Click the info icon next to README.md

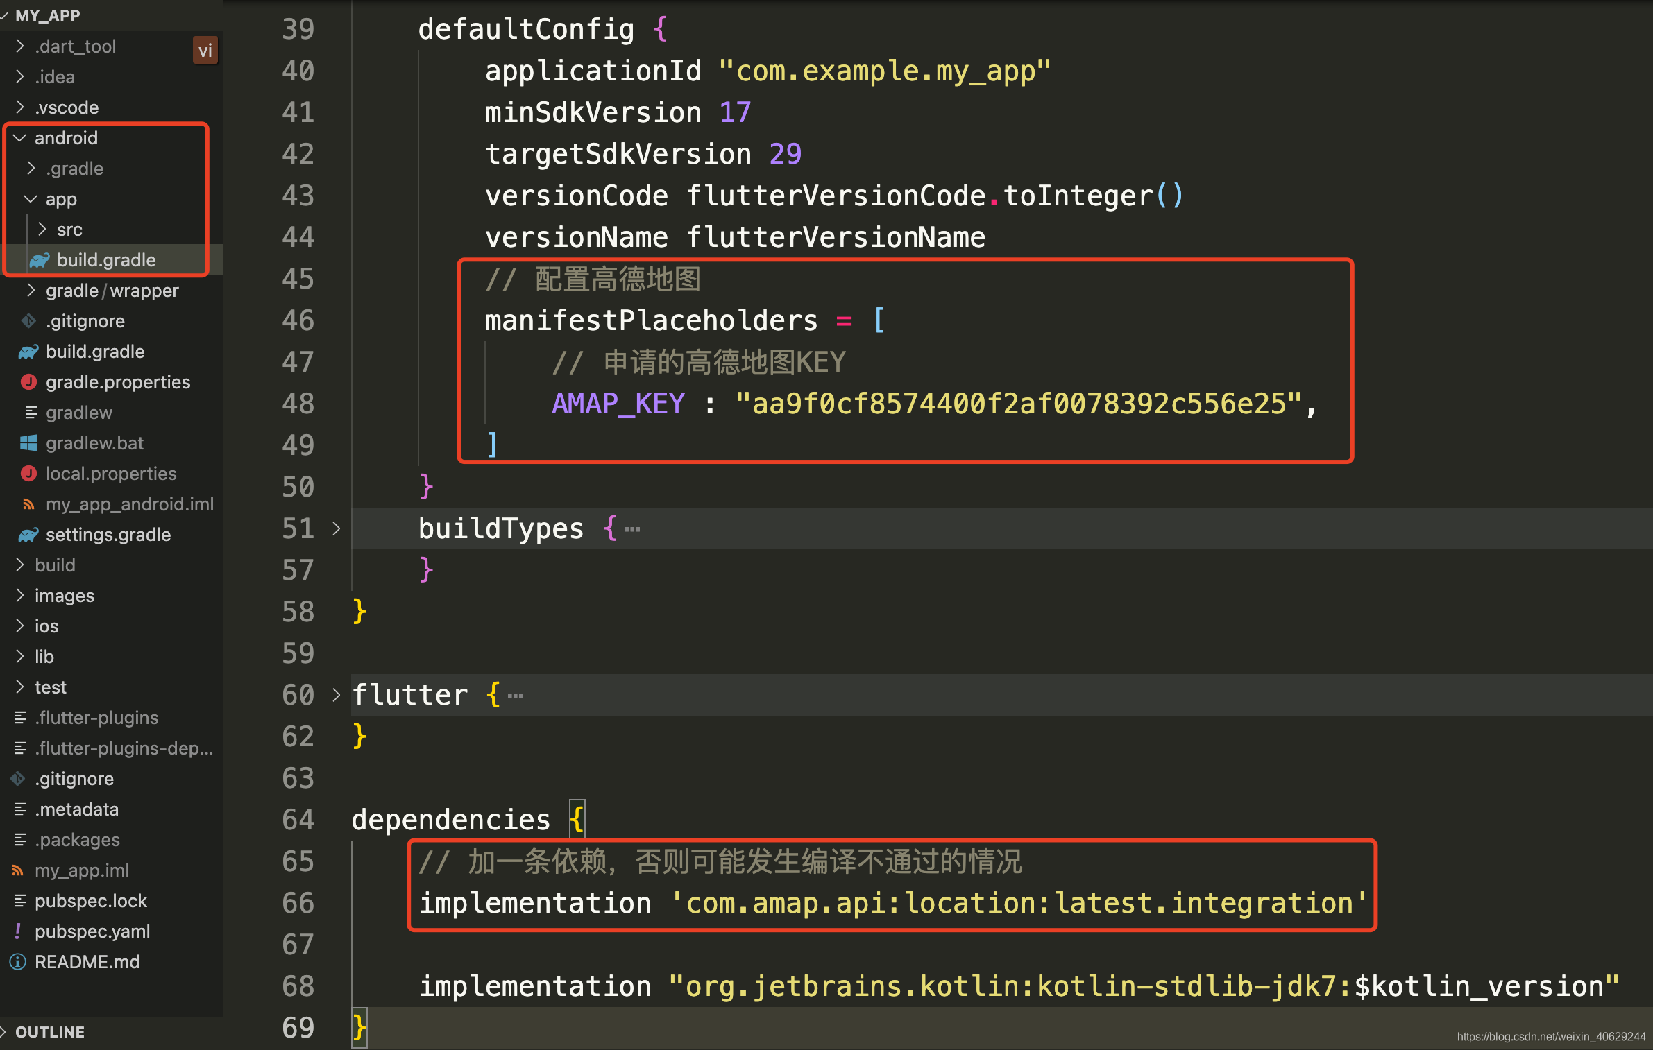17,962
